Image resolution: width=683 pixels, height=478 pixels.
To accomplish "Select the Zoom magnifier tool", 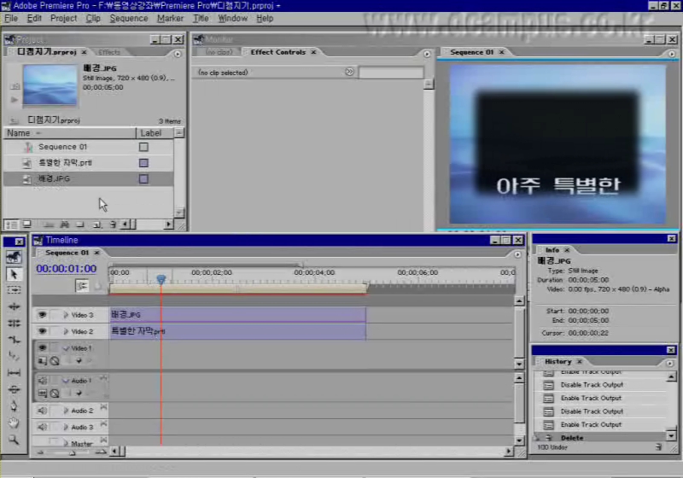I will (14, 440).
